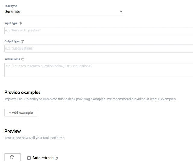
Task: Click the 'Instructions' label text
Action: [x=12, y=59]
